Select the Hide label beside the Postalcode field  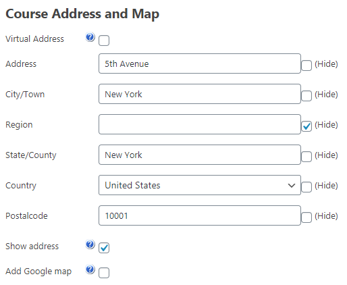pyautogui.click(x=326, y=216)
